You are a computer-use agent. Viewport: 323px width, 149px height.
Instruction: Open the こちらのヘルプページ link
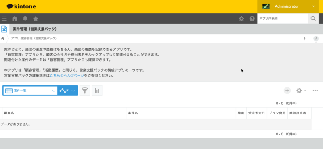67,75
